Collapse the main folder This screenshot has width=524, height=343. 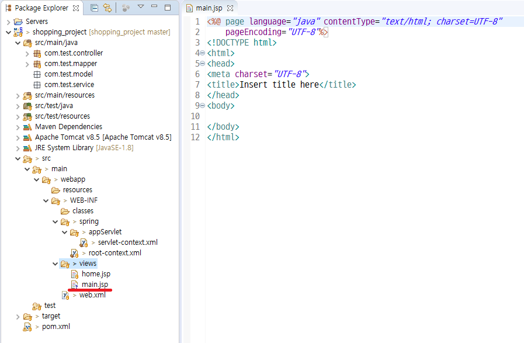pos(27,169)
